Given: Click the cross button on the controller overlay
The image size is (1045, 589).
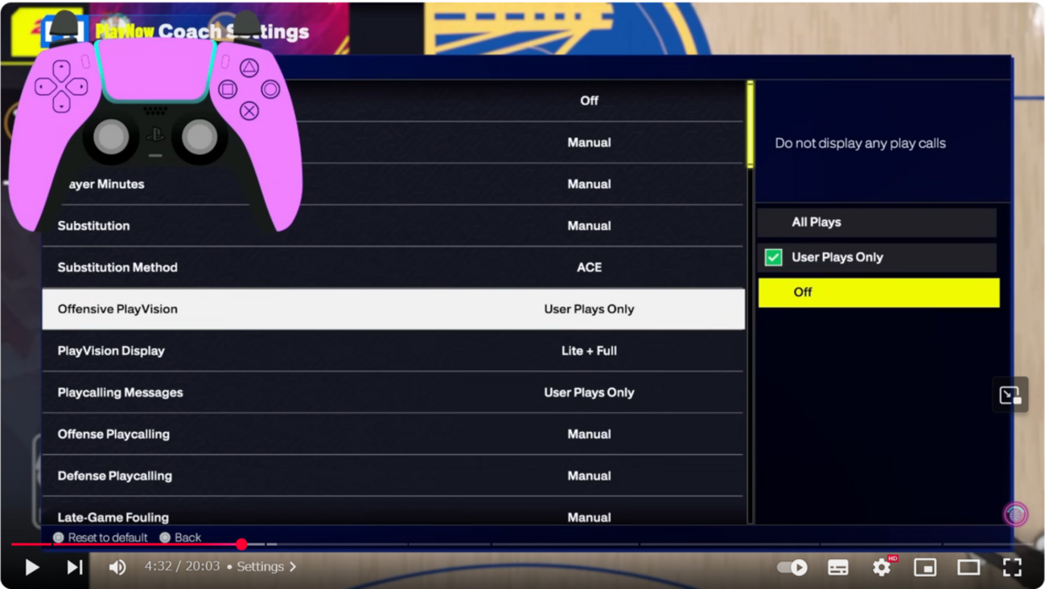Looking at the screenshot, I should tap(249, 110).
